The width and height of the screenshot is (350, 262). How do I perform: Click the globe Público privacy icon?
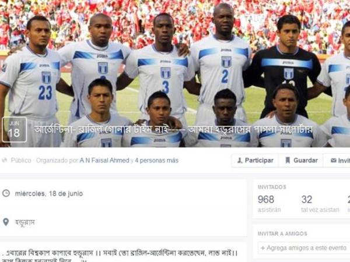[4, 160]
